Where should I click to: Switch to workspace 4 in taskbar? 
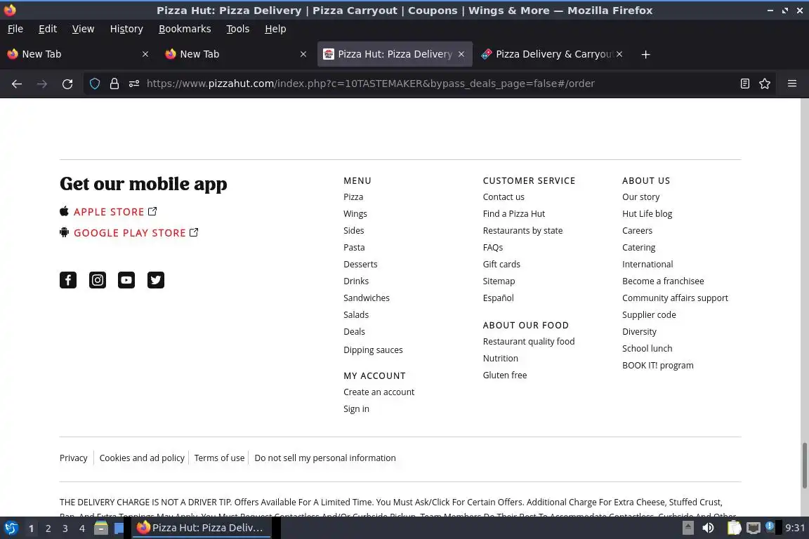[x=82, y=528]
